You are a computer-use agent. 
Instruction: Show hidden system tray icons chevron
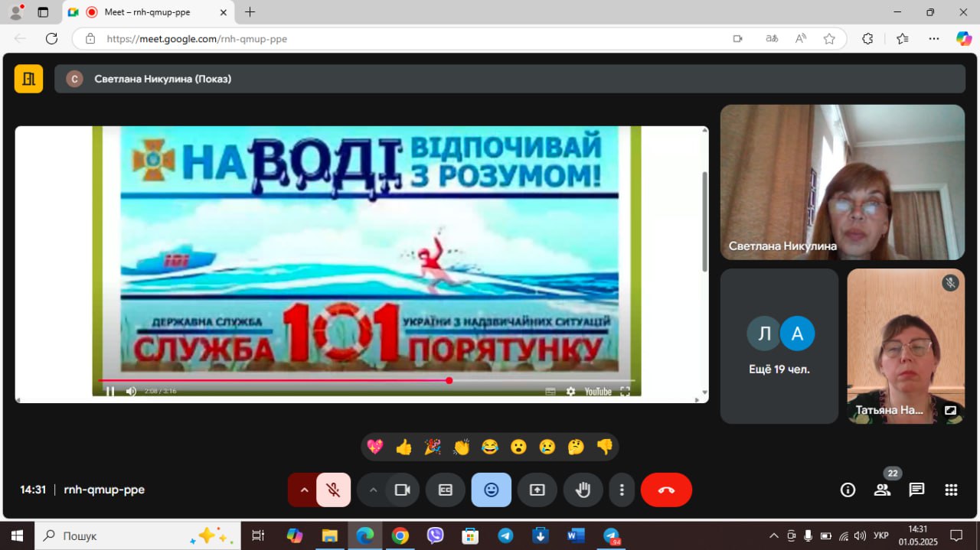(774, 535)
